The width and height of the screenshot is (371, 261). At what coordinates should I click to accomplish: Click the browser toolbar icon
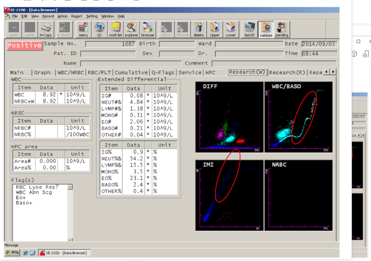148,29
